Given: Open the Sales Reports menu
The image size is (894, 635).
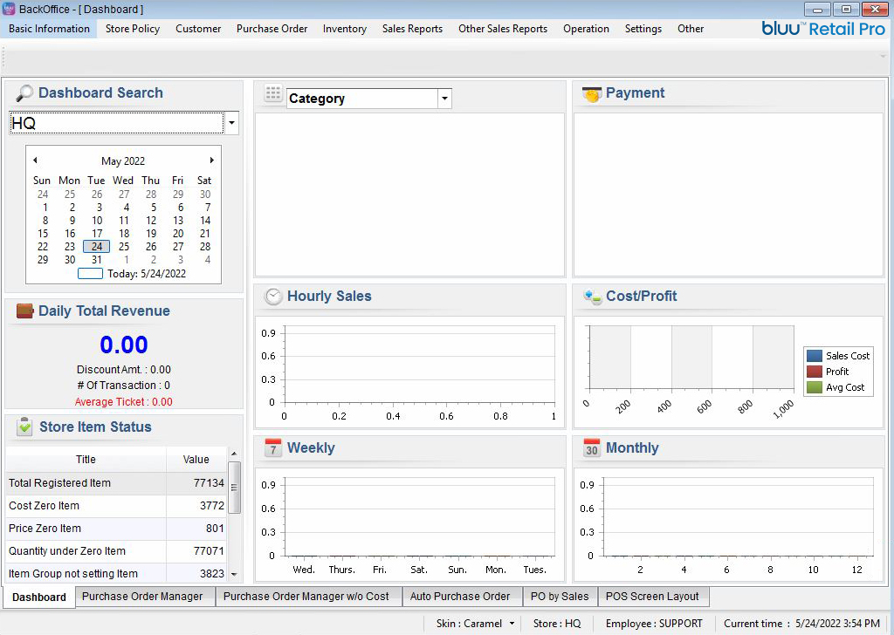Looking at the screenshot, I should pyautogui.click(x=412, y=29).
